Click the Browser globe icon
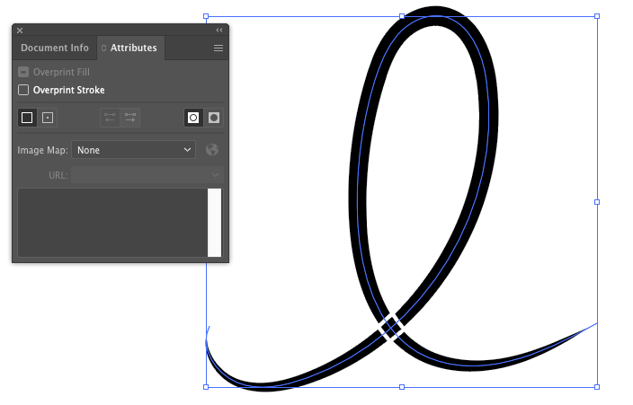The width and height of the screenshot is (633, 405). (212, 150)
